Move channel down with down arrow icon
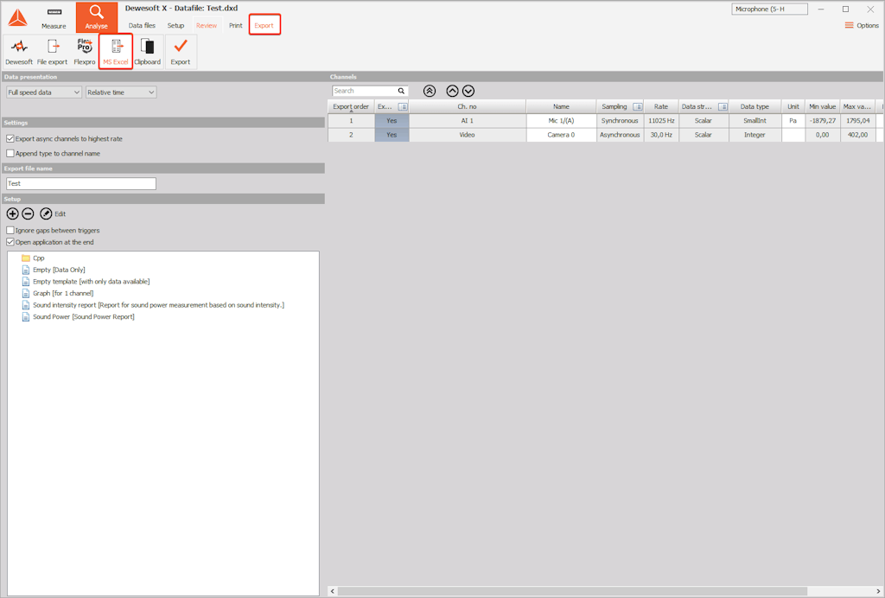885x598 pixels. pos(468,91)
